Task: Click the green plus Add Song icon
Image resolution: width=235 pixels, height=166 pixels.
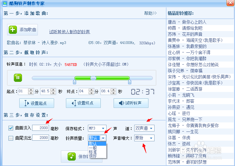Action: point(13,30)
